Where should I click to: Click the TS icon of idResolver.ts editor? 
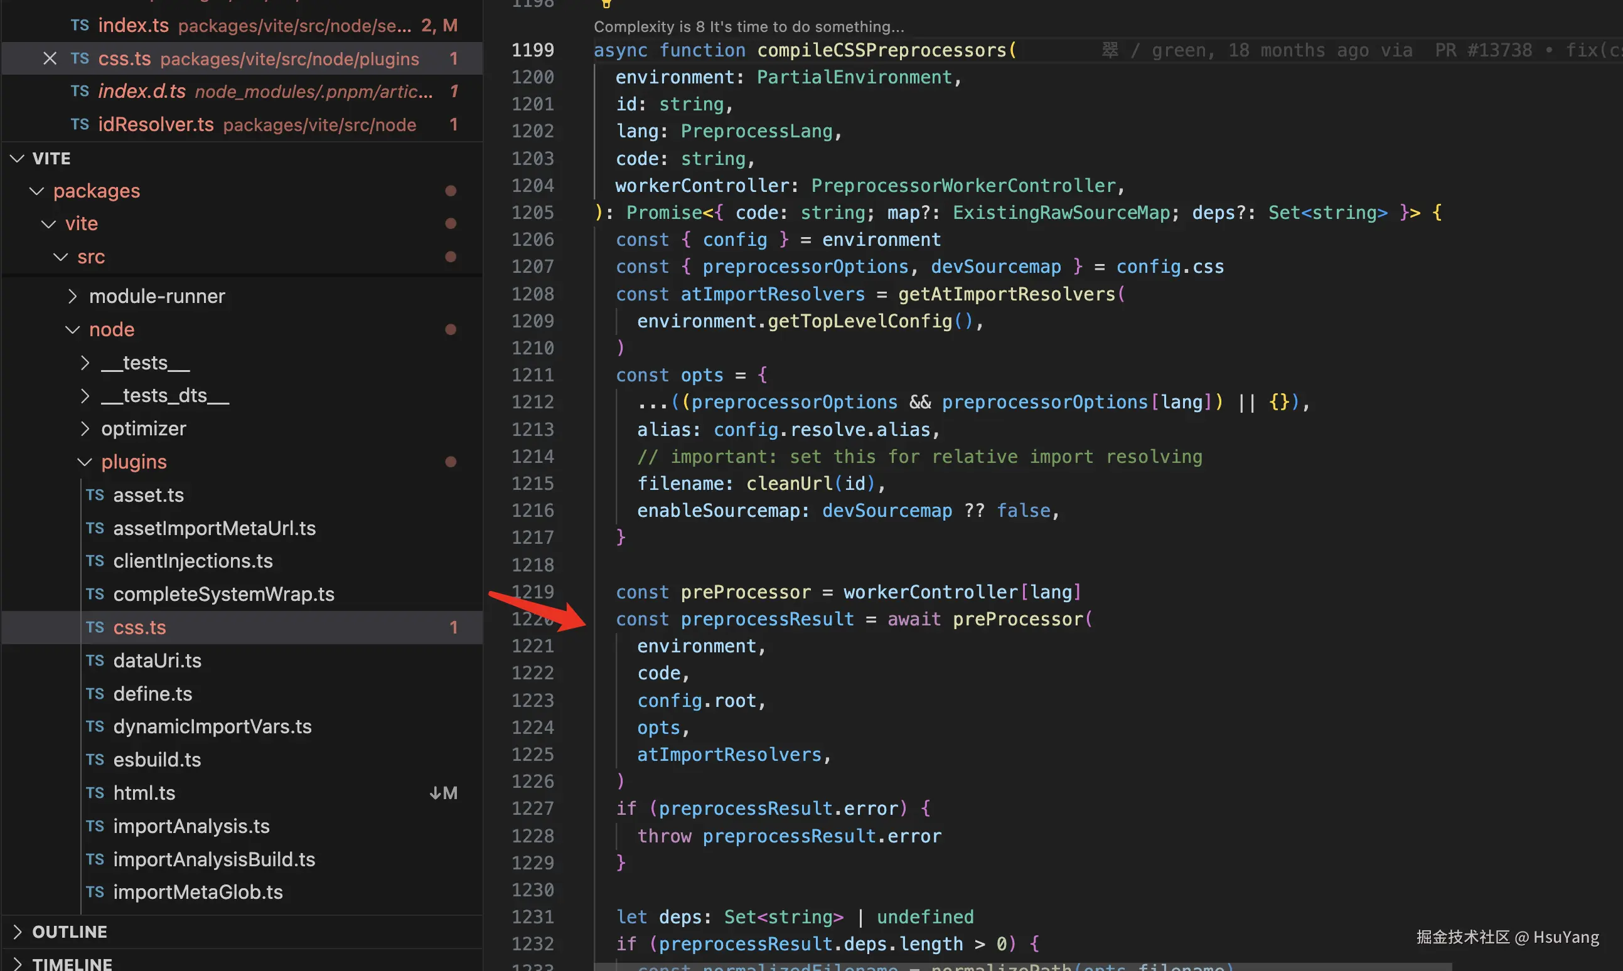point(80,124)
